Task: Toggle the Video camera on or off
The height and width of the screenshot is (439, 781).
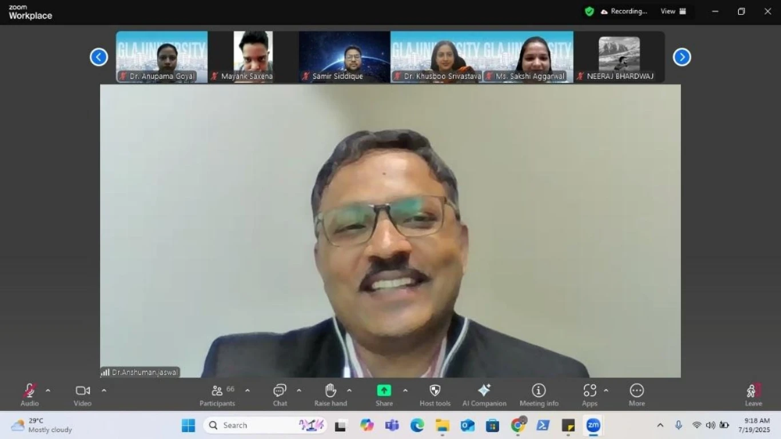Action: pyautogui.click(x=83, y=394)
